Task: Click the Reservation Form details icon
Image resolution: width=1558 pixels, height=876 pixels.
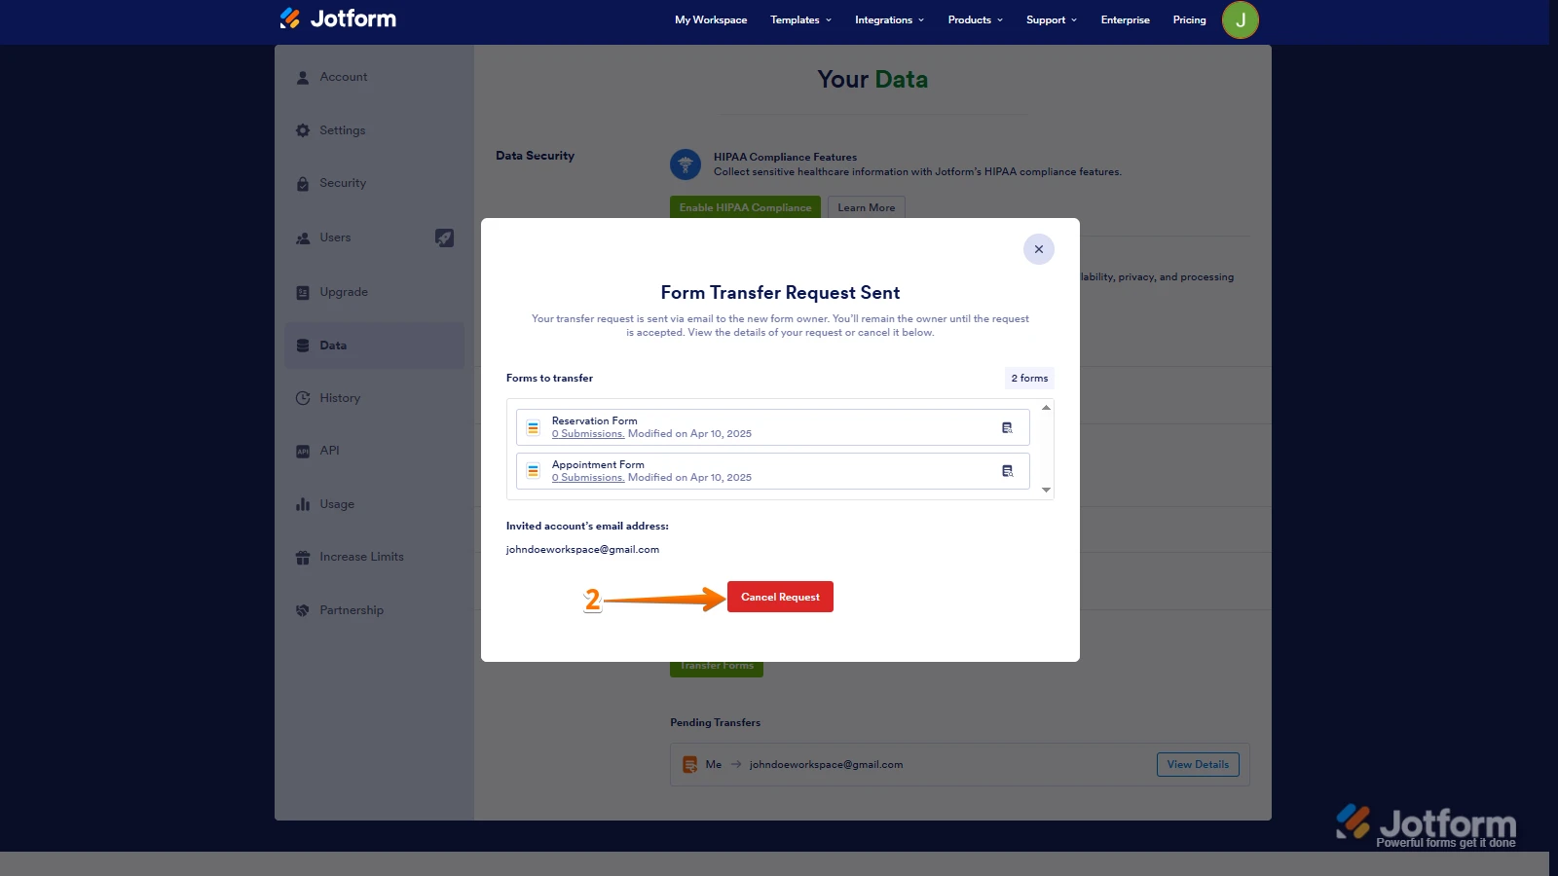Action: click(x=1007, y=427)
